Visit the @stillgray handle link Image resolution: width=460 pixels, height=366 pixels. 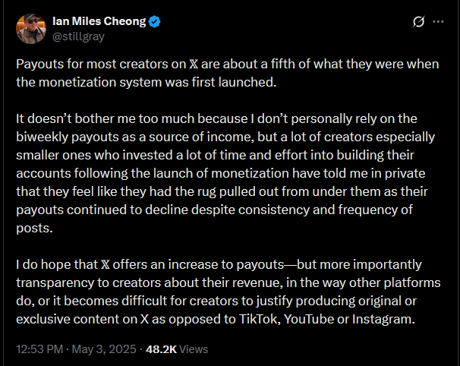click(x=78, y=36)
